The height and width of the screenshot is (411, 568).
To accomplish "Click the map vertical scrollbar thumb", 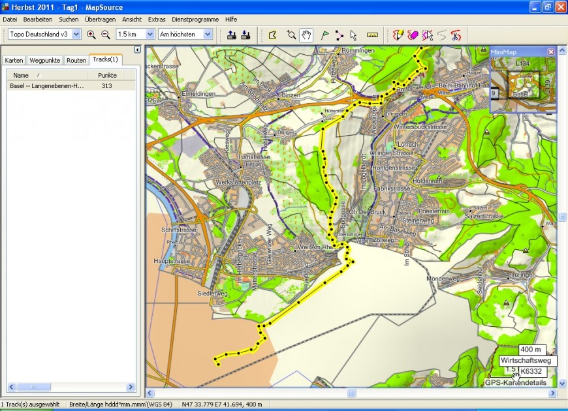I will pyautogui.click(x=562, y=217).
